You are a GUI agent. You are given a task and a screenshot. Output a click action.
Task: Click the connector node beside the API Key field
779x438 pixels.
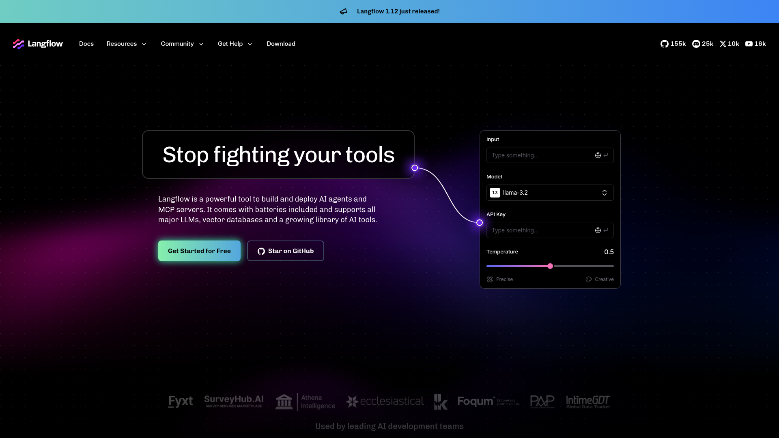pos(480,223)
